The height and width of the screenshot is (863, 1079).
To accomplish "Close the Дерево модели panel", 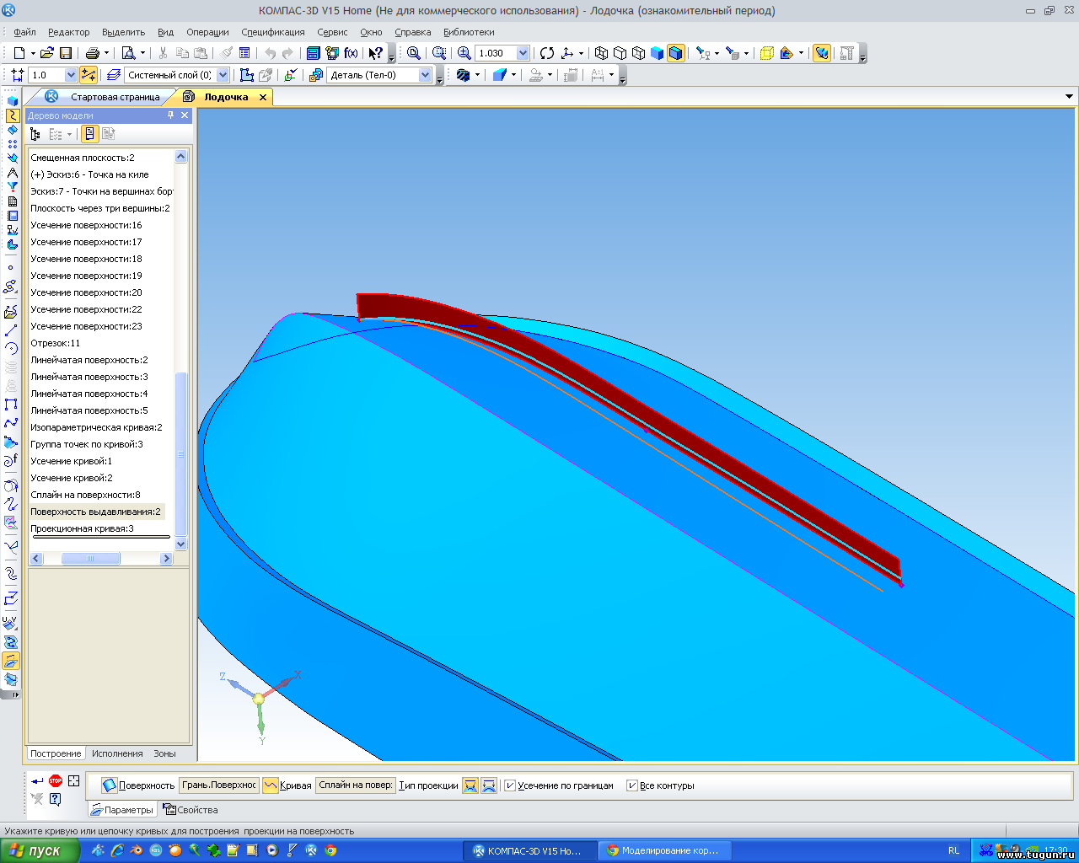I will [x=185, y=115].
